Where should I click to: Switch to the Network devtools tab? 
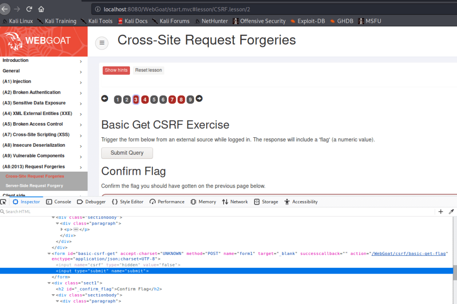(x=235, y=202)
